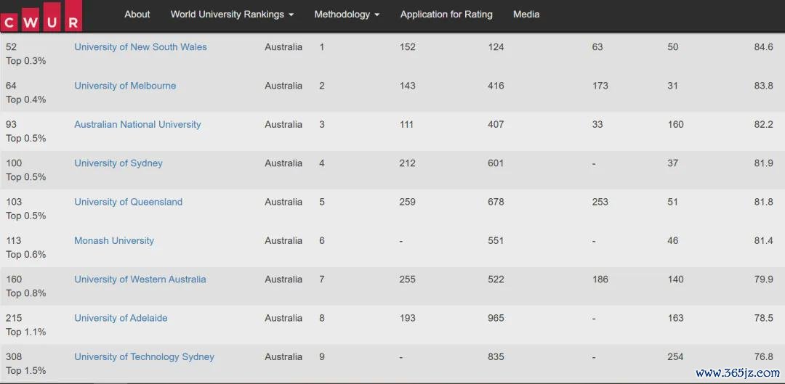Click Top 1.5% label
The image size is (785, 384).
point(25,370)
